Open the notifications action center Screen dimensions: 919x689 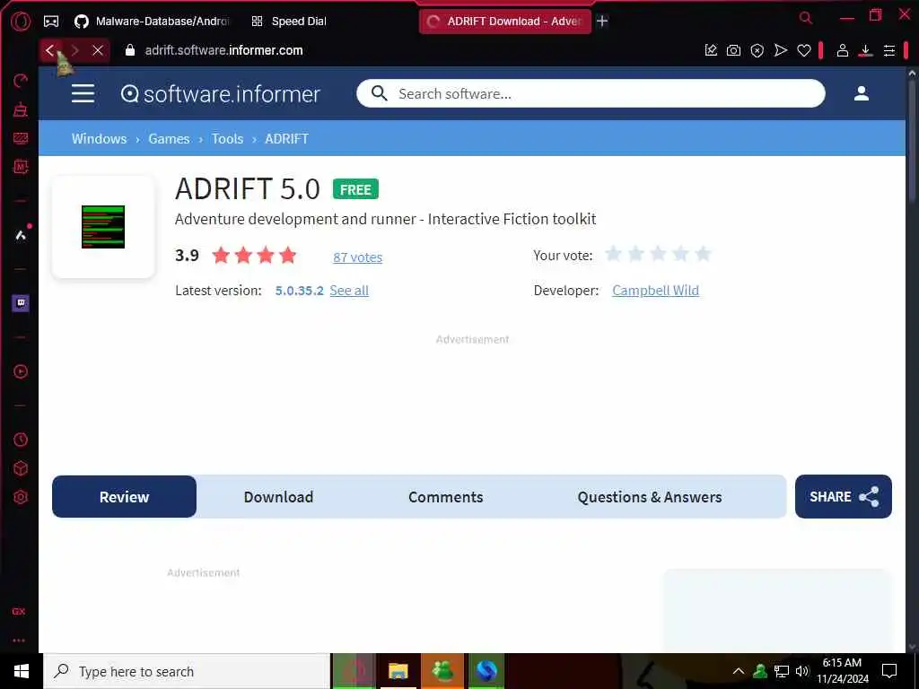click(x=889, y=671)
